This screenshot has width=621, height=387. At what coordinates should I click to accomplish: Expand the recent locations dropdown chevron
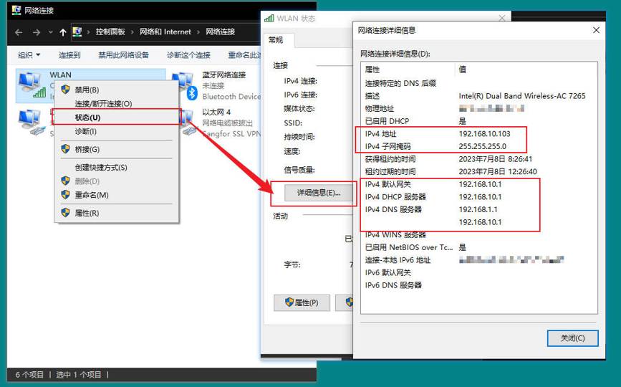click(x=50, y=32)
